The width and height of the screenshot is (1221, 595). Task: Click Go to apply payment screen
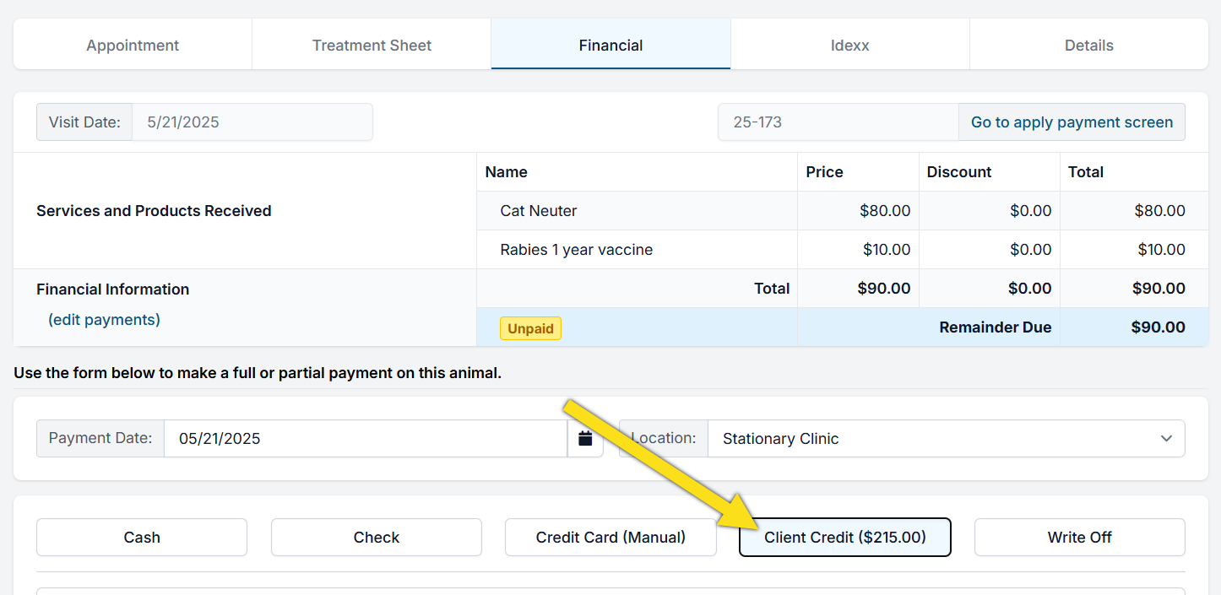tap(1072, 122)
